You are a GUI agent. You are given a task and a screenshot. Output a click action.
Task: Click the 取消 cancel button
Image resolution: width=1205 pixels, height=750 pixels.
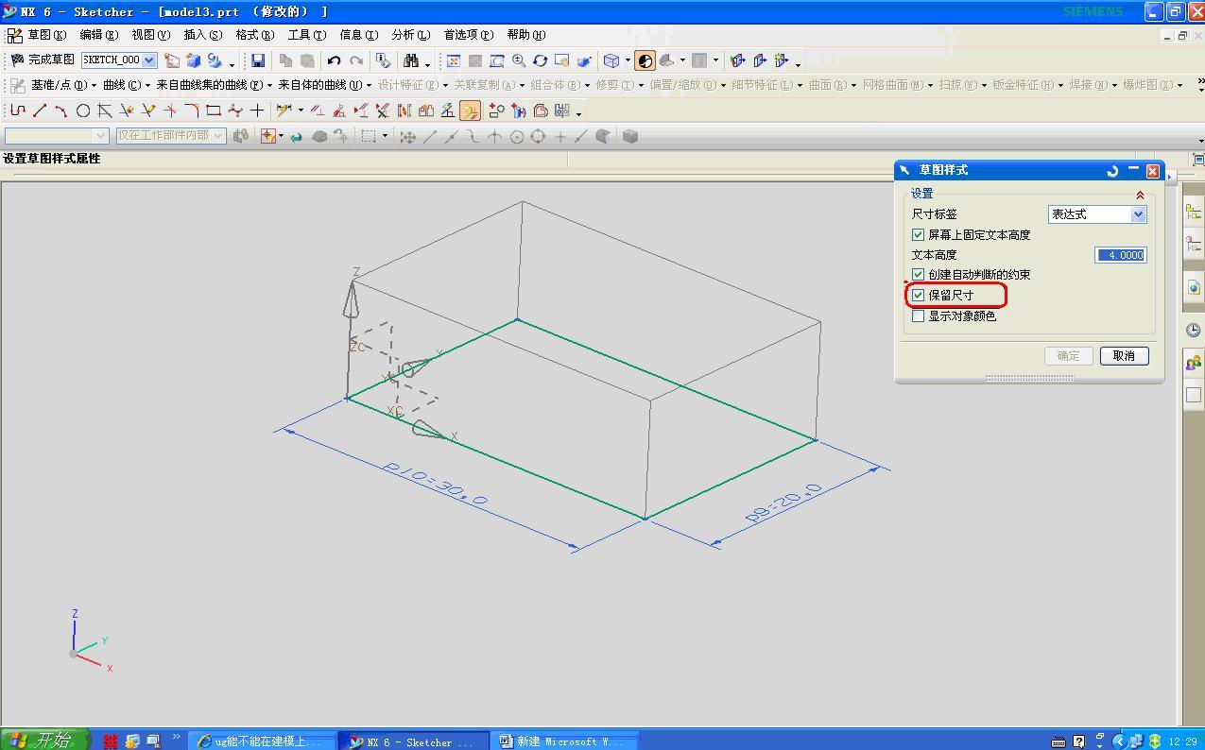1124,356
